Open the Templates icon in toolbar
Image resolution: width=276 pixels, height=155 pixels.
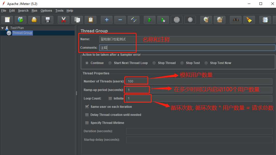[x=20, y=20]
